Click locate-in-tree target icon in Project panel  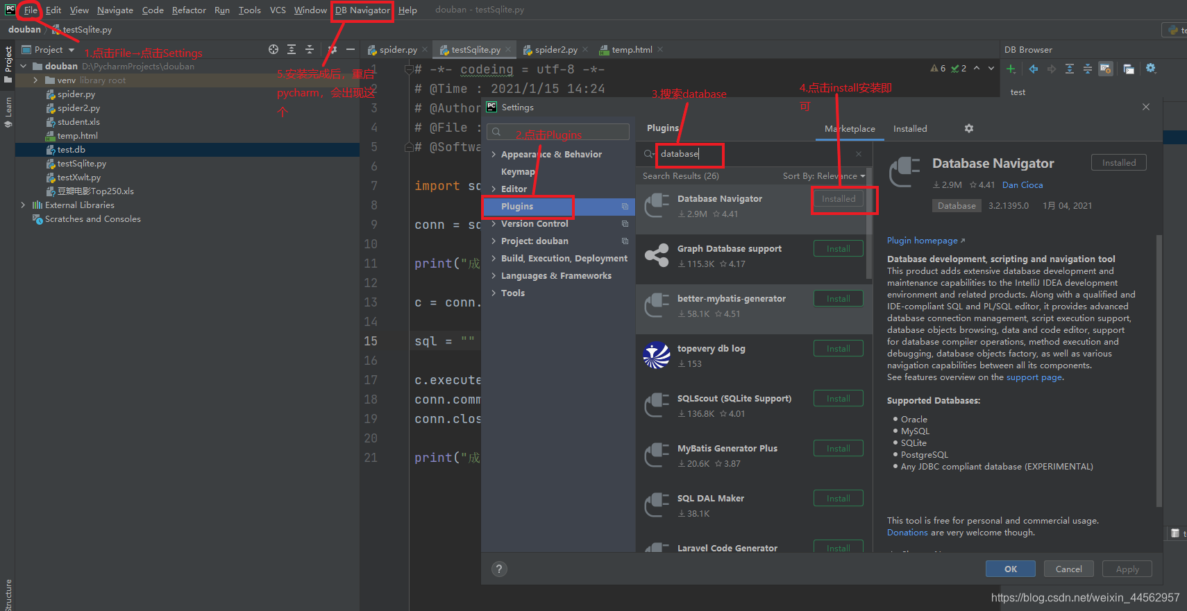(273, 49)
